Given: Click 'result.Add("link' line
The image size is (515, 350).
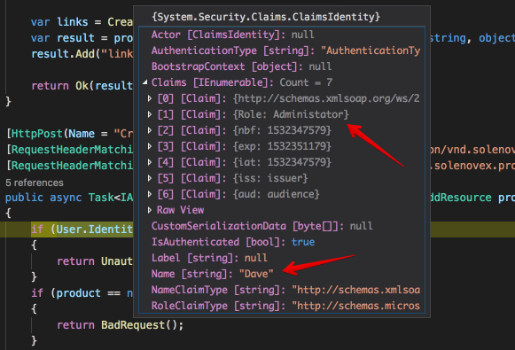Looking at the screenshot, I should [82, 54].
